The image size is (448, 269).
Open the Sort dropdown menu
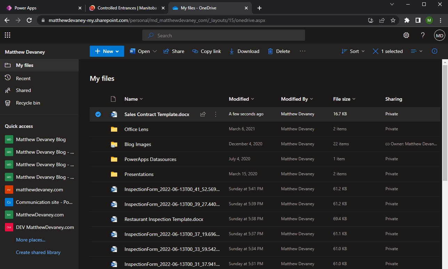click(353, 51)
